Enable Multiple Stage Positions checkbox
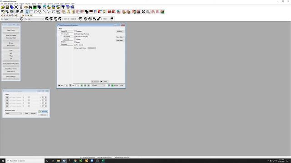 tap(75, 34)
